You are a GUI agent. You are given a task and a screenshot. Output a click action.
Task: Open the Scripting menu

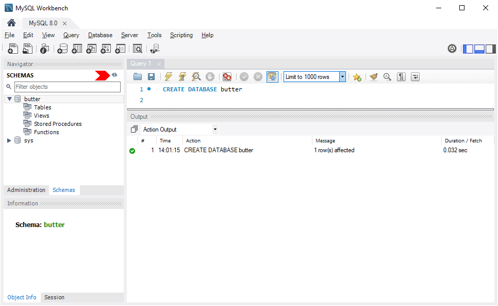(x=181, y=35)
